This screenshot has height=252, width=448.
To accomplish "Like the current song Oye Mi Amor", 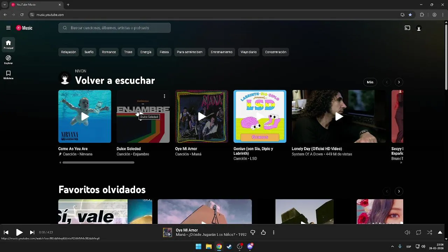I will click(263, 232).
